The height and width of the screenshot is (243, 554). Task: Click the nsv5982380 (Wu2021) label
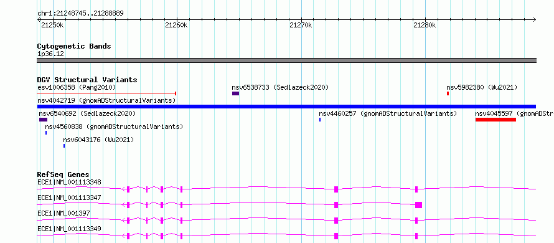tap(482, 87)
